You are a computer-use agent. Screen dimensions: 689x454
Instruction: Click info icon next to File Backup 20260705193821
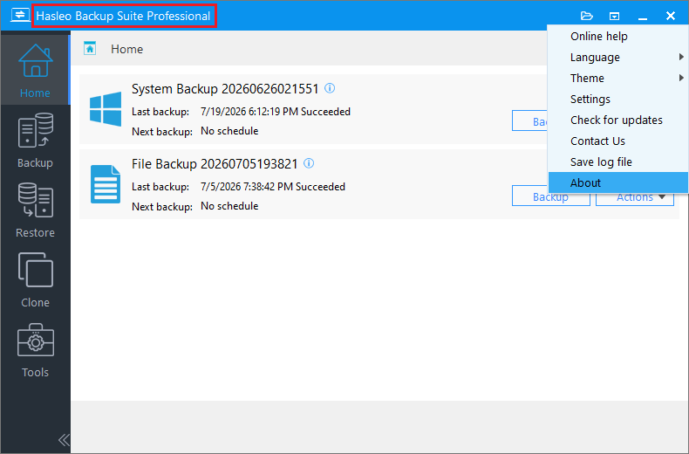pyautogui.click(x=309, y=163)
